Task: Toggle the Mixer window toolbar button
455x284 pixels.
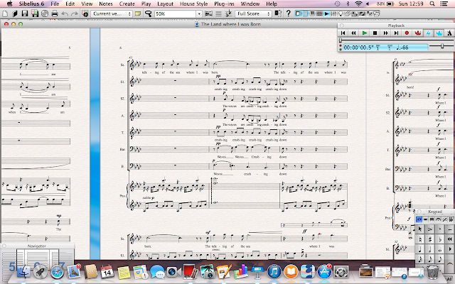Action: tap(333, 13)
